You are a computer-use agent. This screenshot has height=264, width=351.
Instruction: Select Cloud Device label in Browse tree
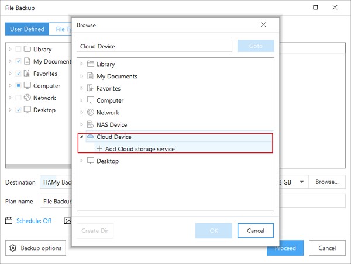point(114,137)
